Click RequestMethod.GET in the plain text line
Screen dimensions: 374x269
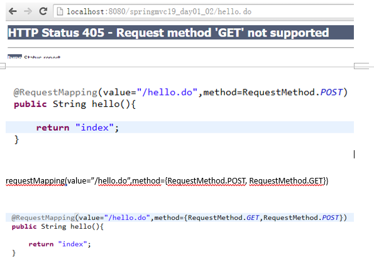tap(286, 181)
